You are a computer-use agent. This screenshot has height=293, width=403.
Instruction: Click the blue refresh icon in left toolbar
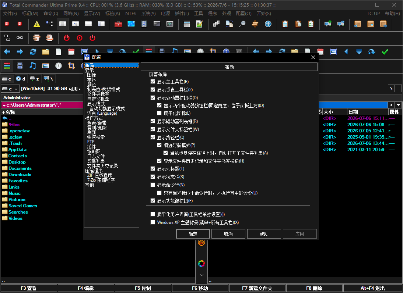pos(33,51)
